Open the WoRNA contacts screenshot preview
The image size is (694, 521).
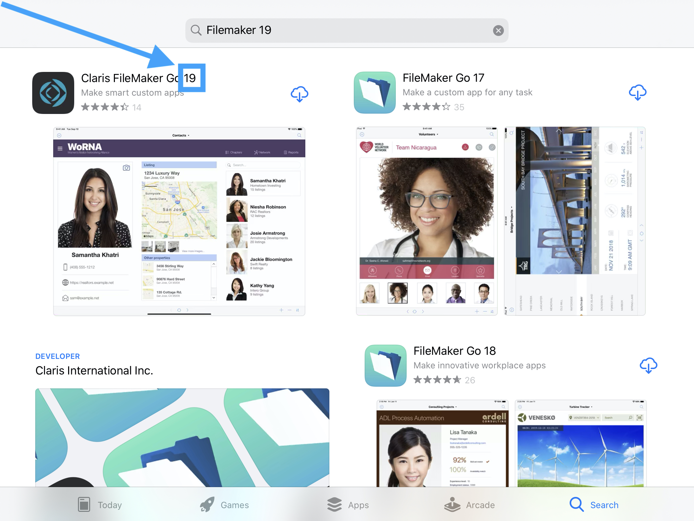point(179,220)
